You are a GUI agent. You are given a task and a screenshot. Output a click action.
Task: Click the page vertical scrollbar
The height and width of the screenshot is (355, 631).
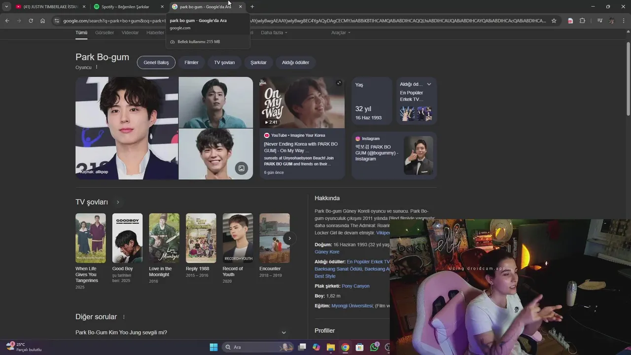point(628,79)
